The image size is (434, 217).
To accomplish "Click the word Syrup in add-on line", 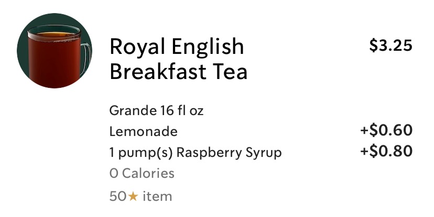I will pos(265,153).
